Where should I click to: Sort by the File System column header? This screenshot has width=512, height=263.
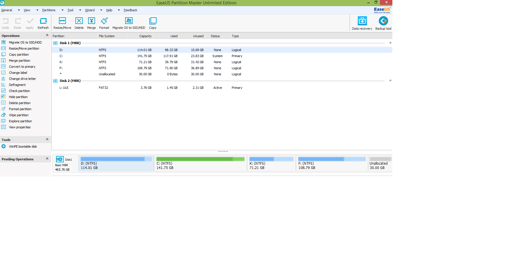112,36
